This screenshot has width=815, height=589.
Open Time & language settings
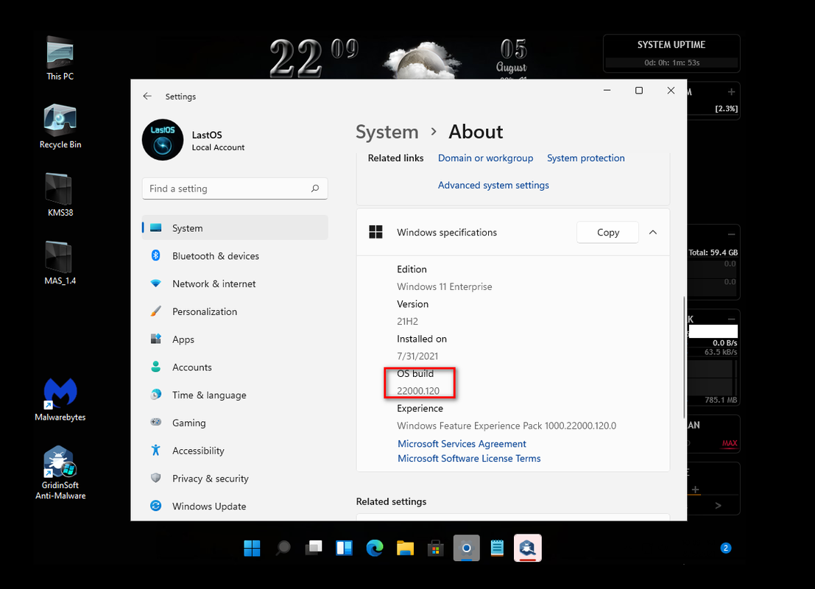pos(235,395)
